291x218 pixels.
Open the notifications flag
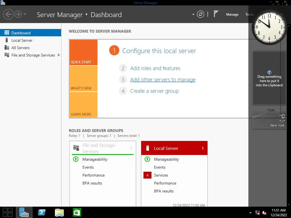(x=216, y=14)
